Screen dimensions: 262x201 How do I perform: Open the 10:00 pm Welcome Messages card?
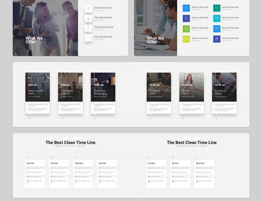(103, 92)
